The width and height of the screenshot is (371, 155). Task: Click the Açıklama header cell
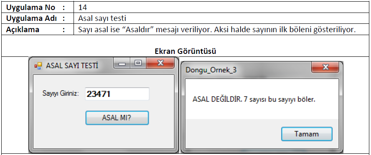coord(38,29)
